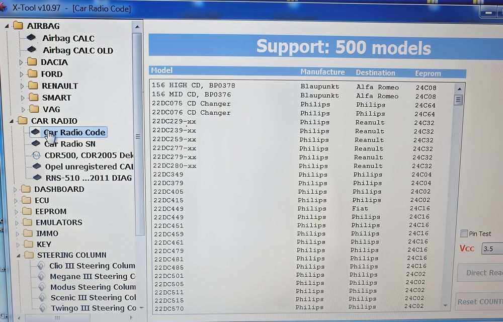Click the FORD folder icon
Screen dimensions: 503x322
tap(32, 73)
